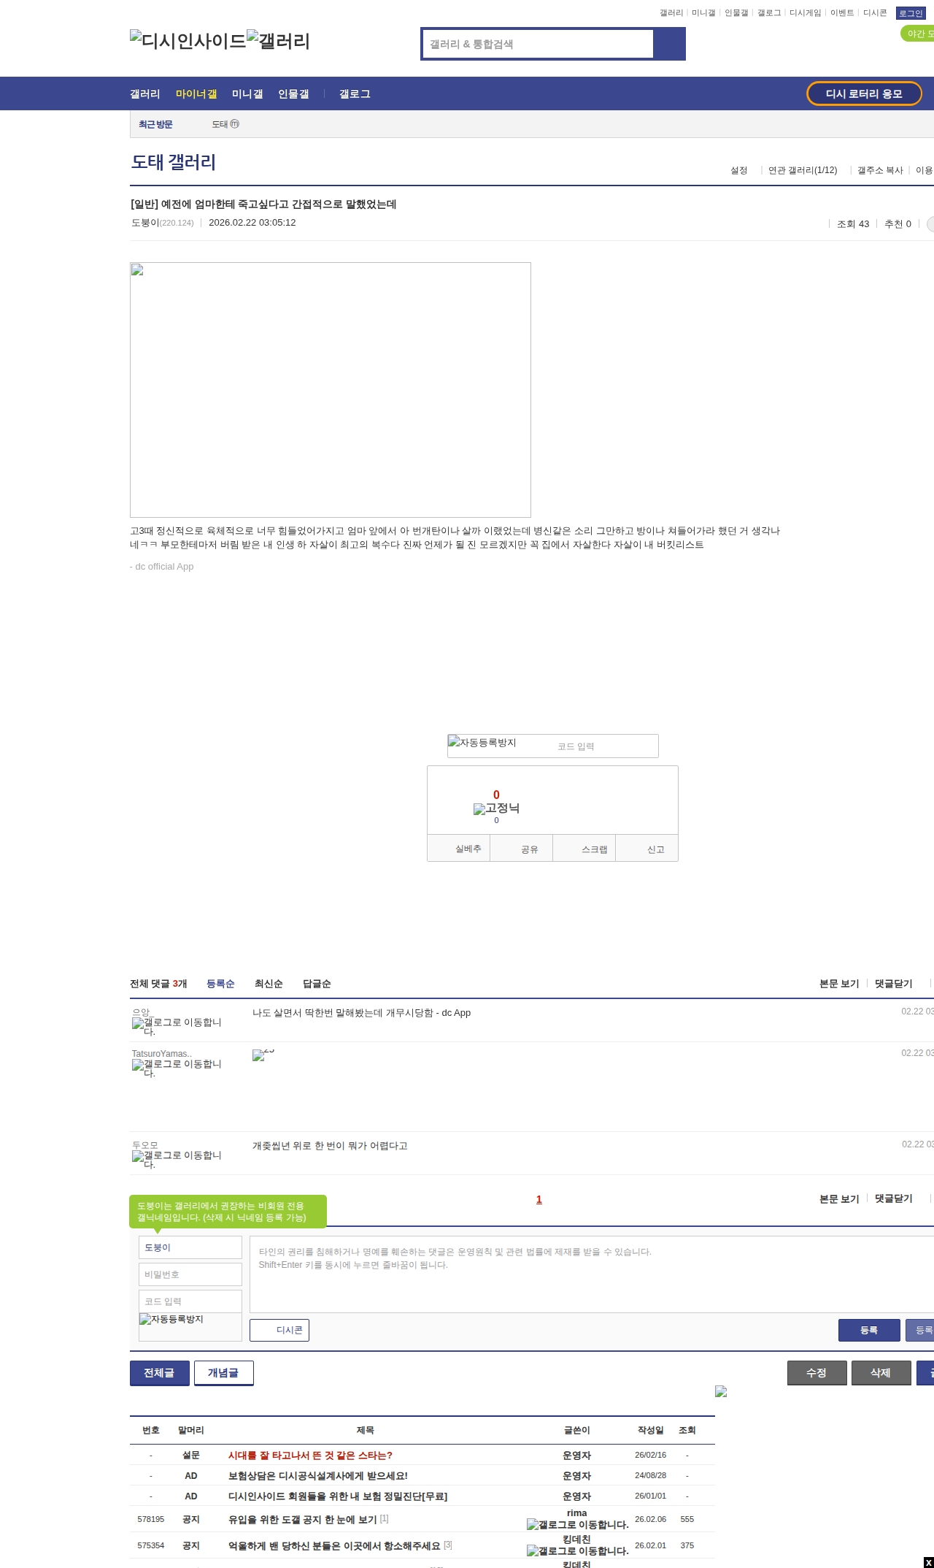Screen dimensions: 934x1568
Task: Open gallog icon of writer 킴데치 in row 575354
Action: pos(577,1550)
